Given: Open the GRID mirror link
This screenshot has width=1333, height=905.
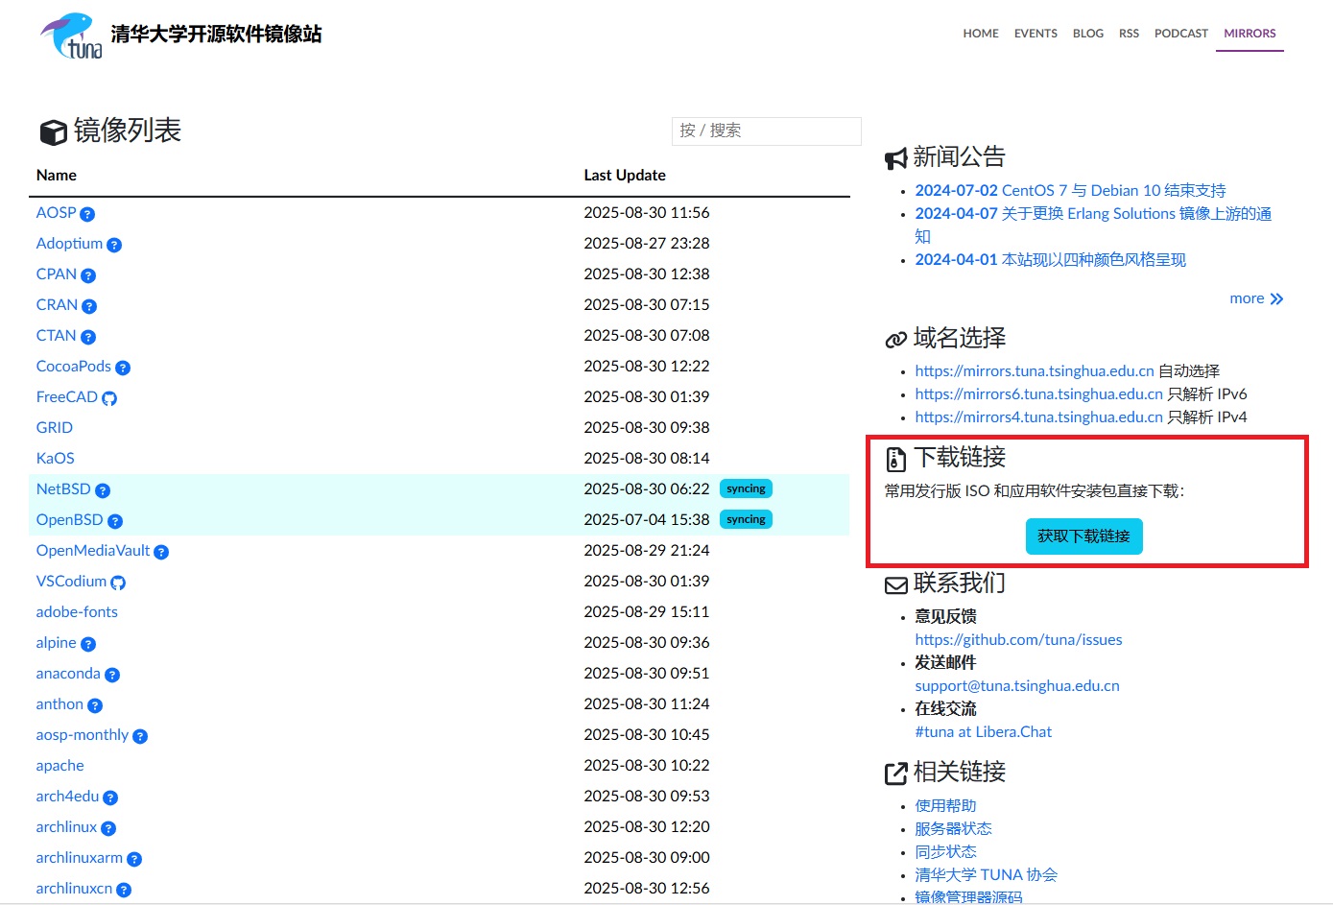Looking at the screenshot, I should (x=55, y=428).
